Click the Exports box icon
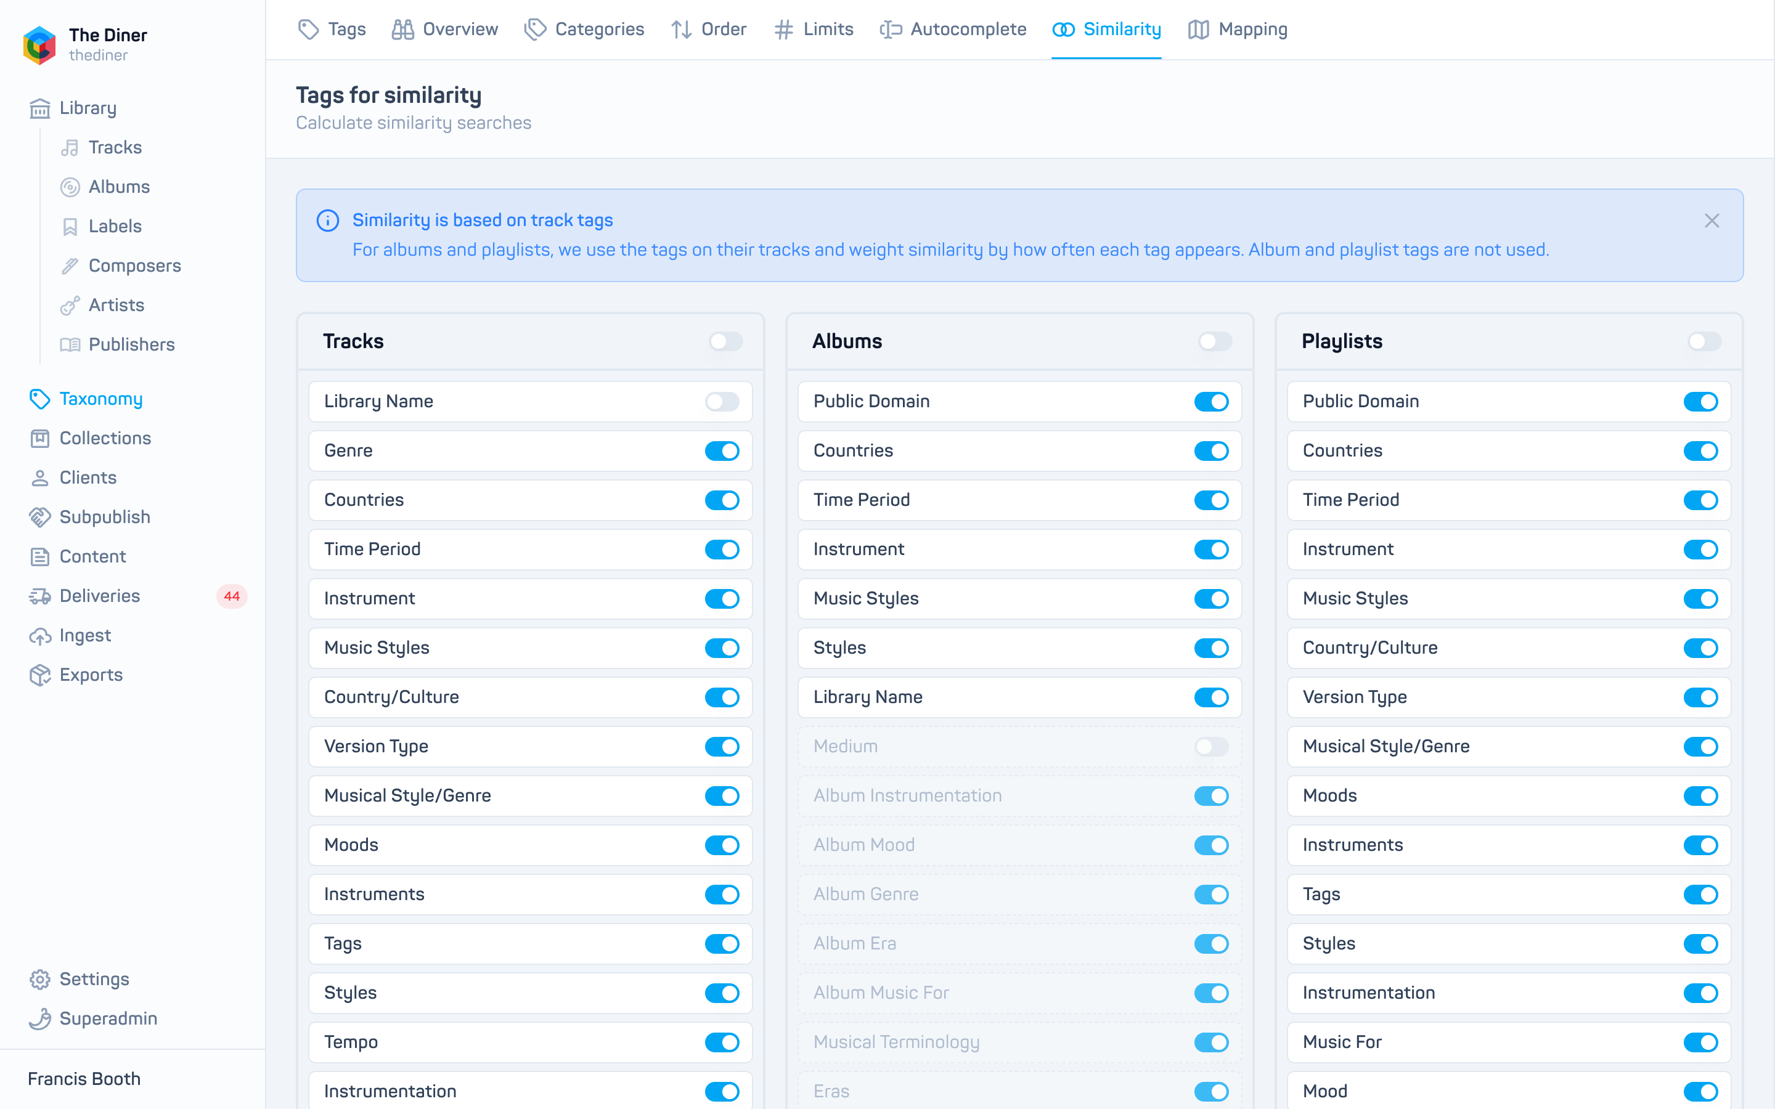The width and height of the screenshot is (1775, 1109). [39, 675]
